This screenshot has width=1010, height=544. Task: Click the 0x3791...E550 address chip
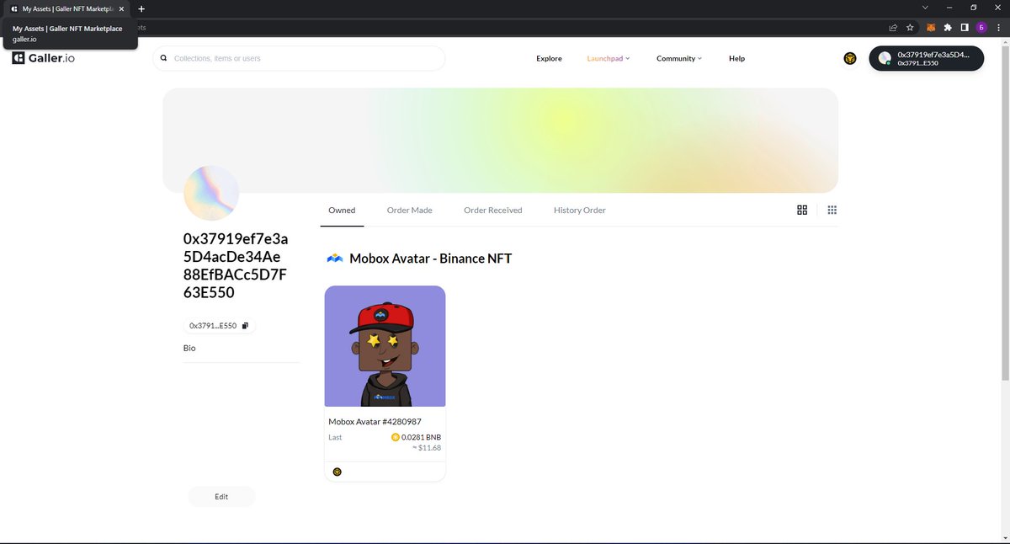tap(219, 325)
